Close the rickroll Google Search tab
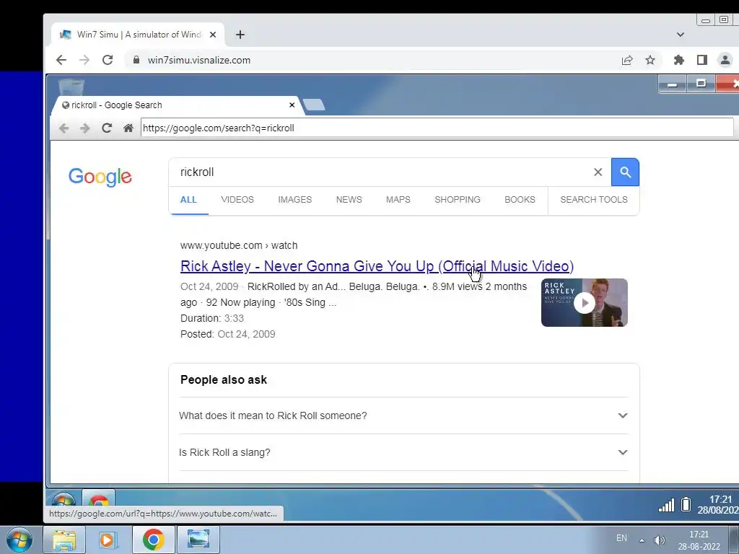739x554 pixels. coord(292,105)
